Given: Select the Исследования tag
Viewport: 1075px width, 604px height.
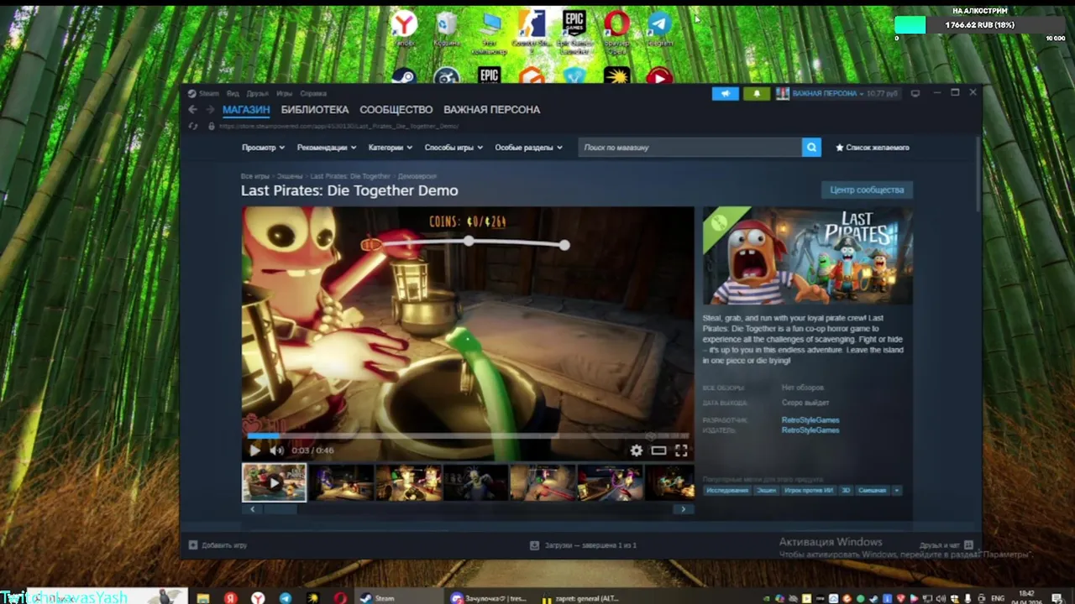Looking at the screenshot, I should (727, 490).
